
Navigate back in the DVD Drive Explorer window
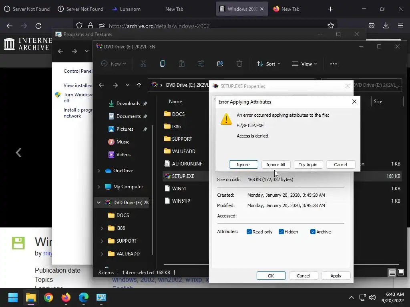[101, 85]
